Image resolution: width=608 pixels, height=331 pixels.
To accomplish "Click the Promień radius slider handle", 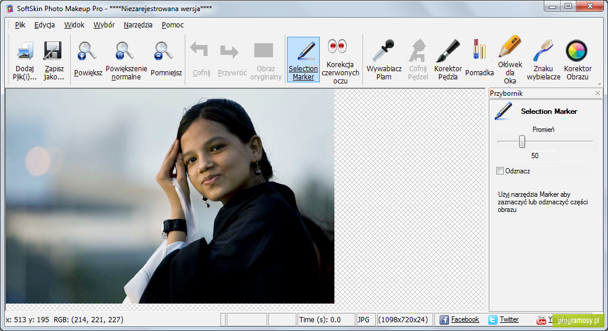I will pyautogui.click(x=522, y=142).
